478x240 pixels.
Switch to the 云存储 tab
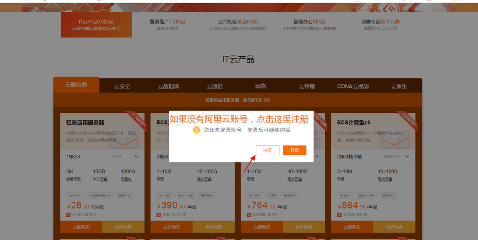tap(307, 86)
